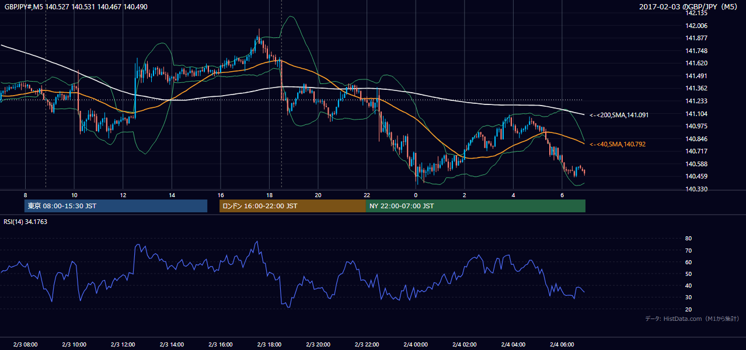
Task: Click the 2/3 22:00 time axis label
Action: (367, 344)
